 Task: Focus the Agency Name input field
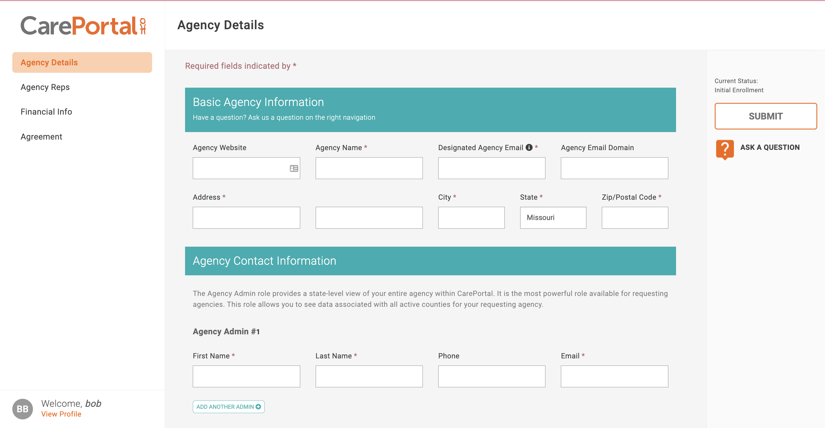[369, 168]
